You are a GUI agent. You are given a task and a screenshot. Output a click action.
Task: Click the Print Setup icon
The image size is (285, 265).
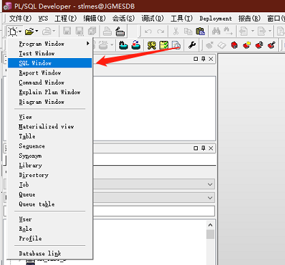point(120,31)
